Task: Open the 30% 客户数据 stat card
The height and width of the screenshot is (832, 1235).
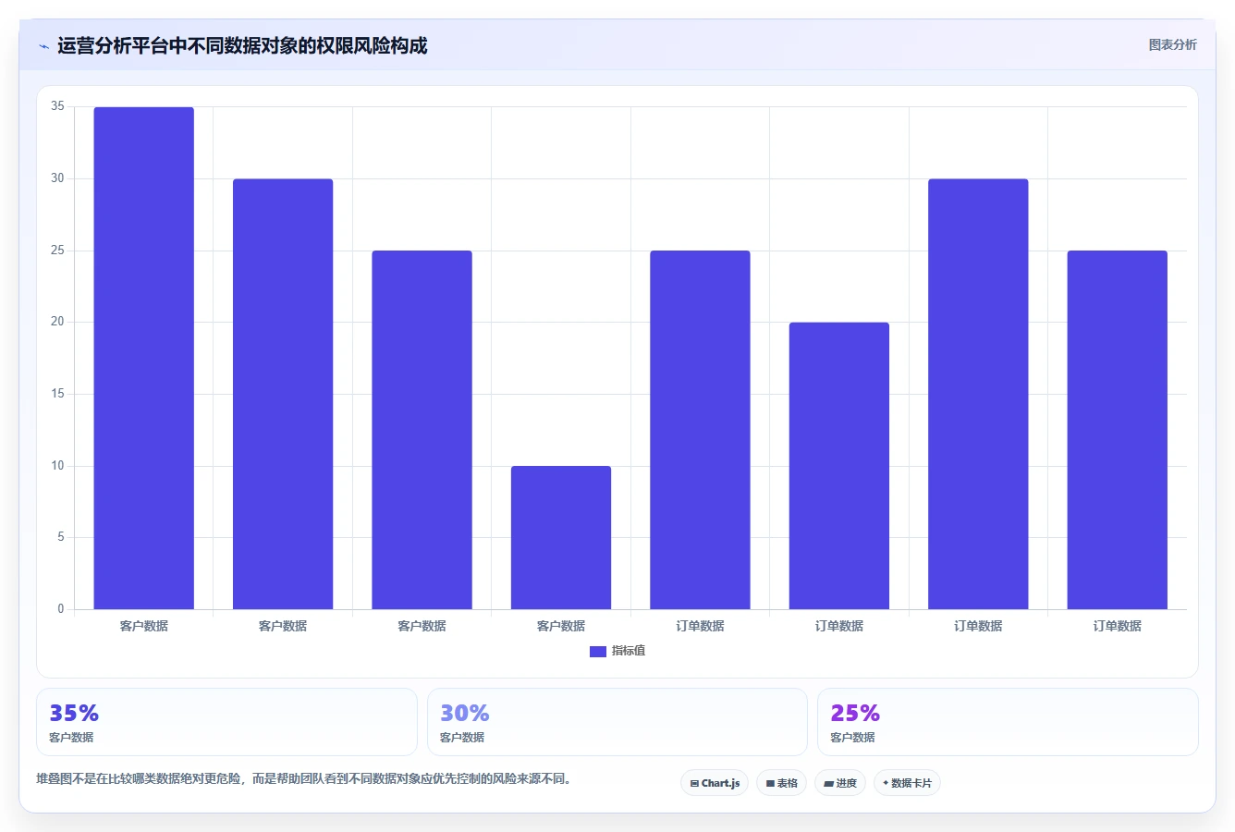Action: (x=617, y=722)
